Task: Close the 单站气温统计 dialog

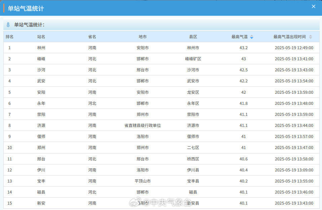Action: 314,7
